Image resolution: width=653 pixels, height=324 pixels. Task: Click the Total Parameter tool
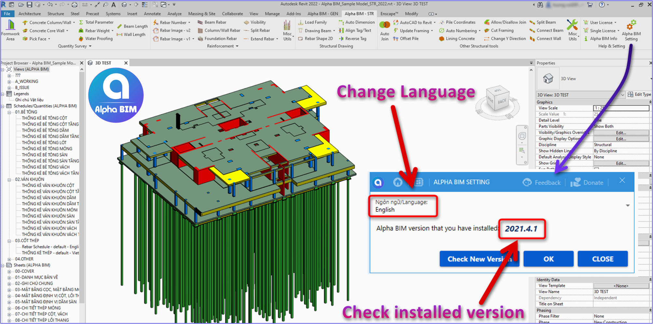(x=96, y=22)
